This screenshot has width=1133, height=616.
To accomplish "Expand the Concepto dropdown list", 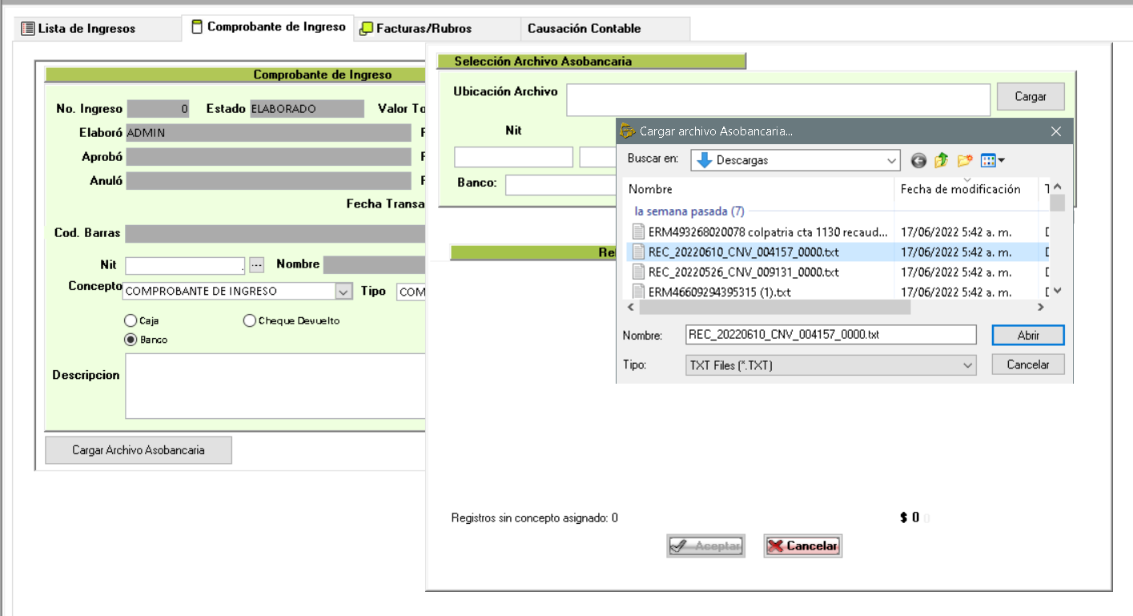I will coord(344,292).
